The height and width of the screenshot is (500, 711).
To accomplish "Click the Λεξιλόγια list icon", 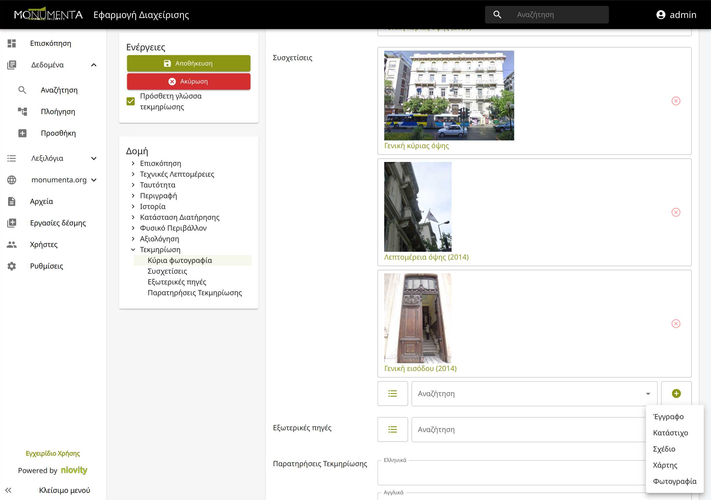I will [12, 158].
